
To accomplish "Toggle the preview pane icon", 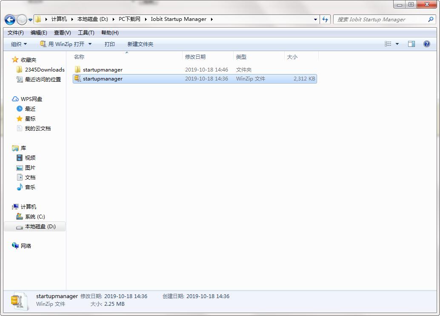I will pyautogui.click(x=411, y=44).
